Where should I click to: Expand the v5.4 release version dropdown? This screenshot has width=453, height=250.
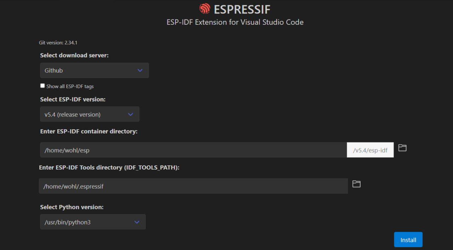coord(90,114)
